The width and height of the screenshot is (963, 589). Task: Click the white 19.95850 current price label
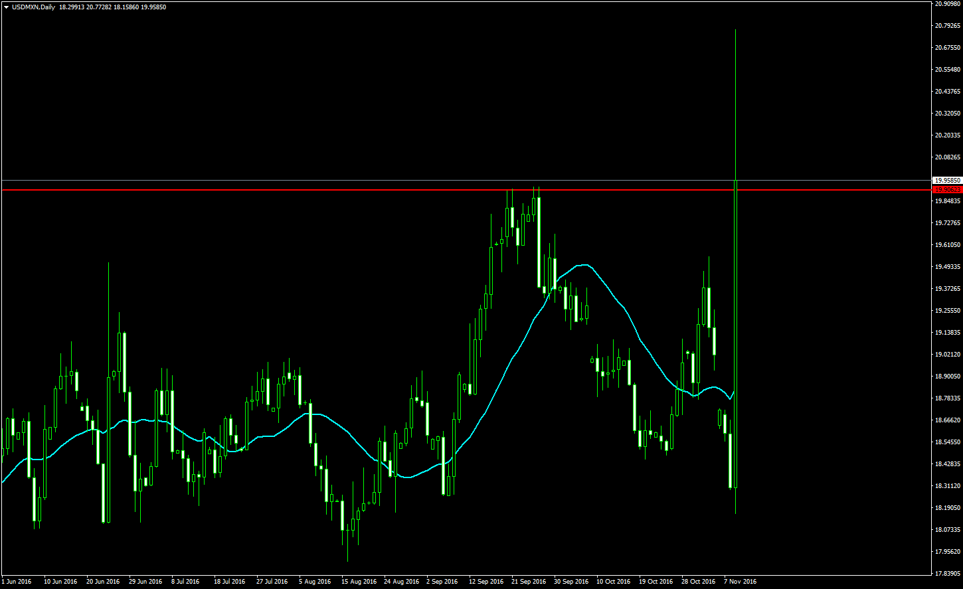[946, 180]
